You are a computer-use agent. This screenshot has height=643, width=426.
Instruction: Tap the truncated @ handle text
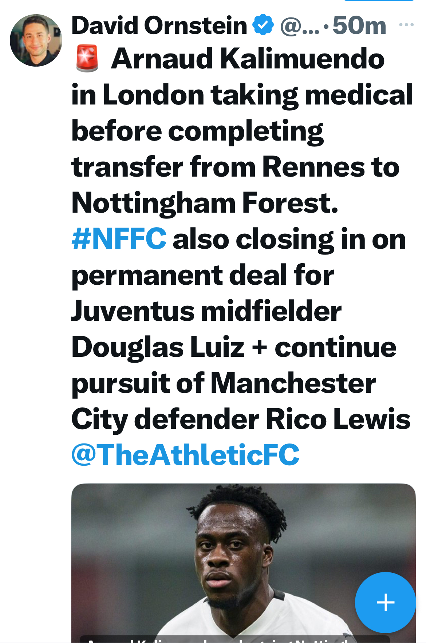299,26
